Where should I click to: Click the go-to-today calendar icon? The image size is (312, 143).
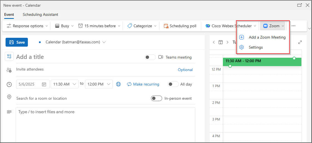[220, 42]
